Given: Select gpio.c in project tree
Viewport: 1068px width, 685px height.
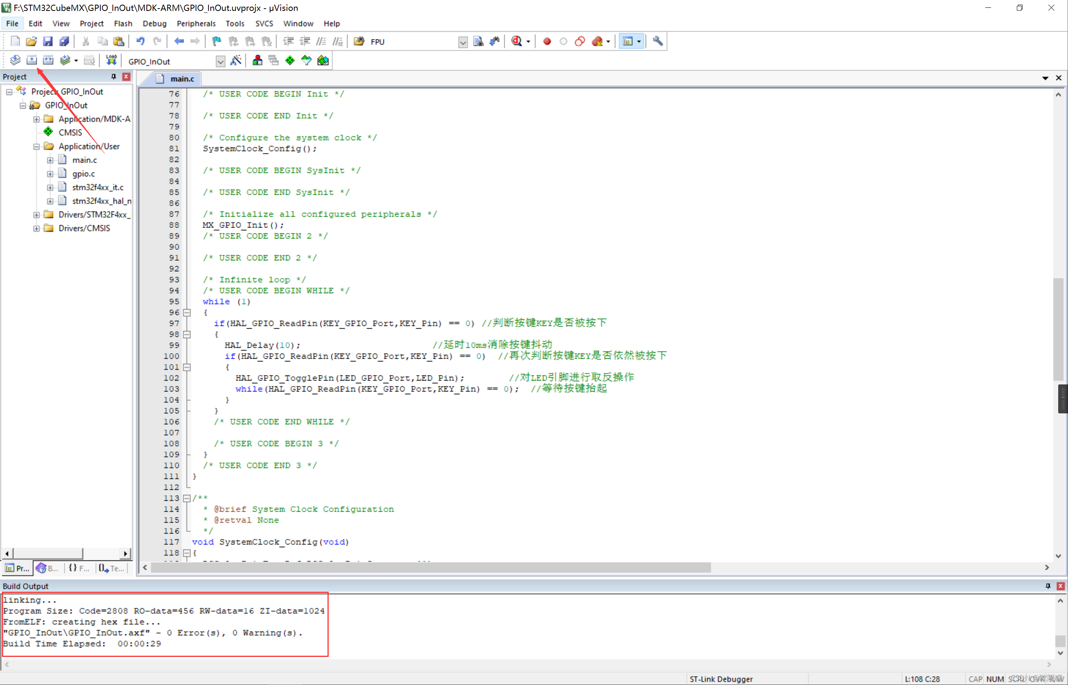Looking at the screenshot, I should coord(84,174).
